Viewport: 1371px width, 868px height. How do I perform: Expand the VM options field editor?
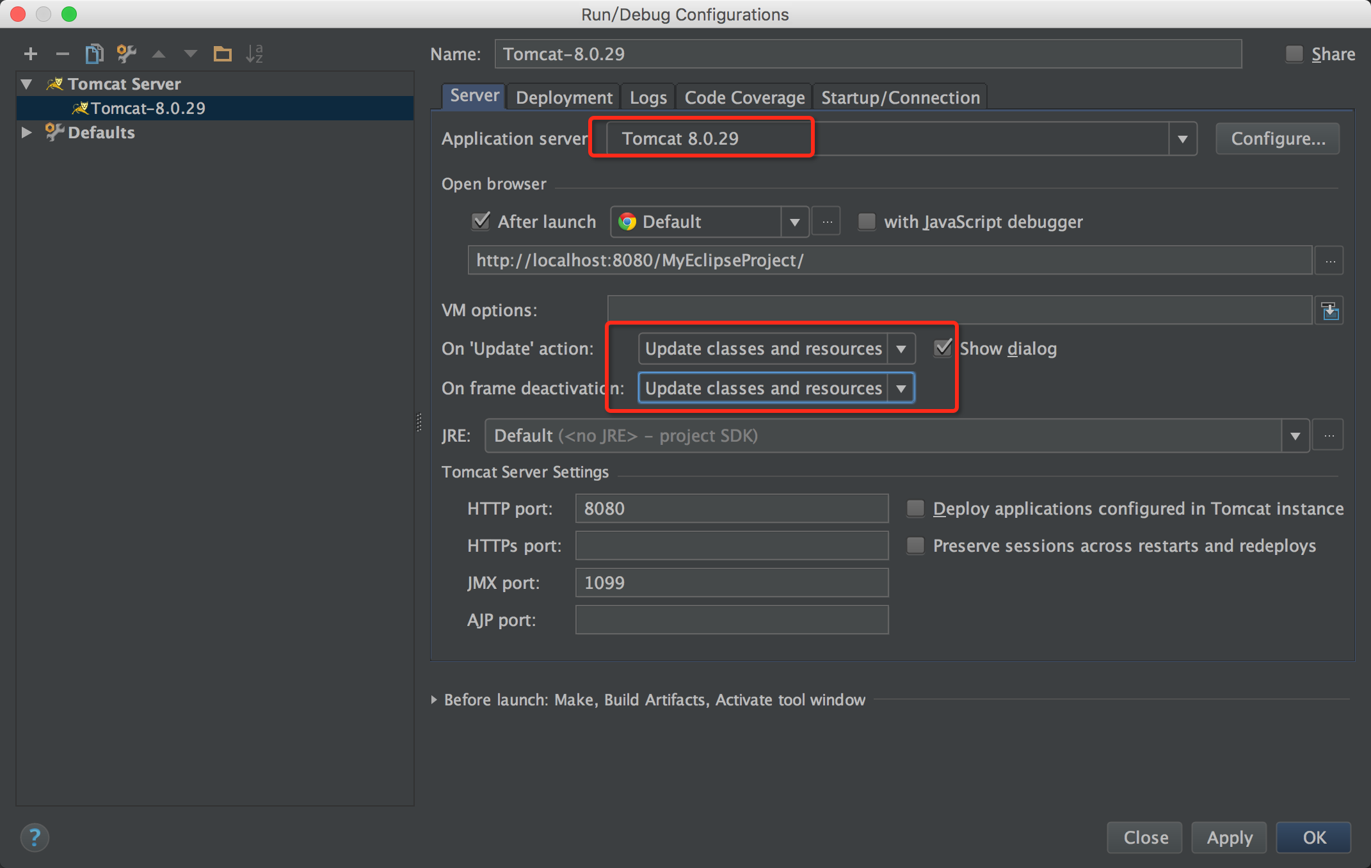click(x=1330, y=311)
